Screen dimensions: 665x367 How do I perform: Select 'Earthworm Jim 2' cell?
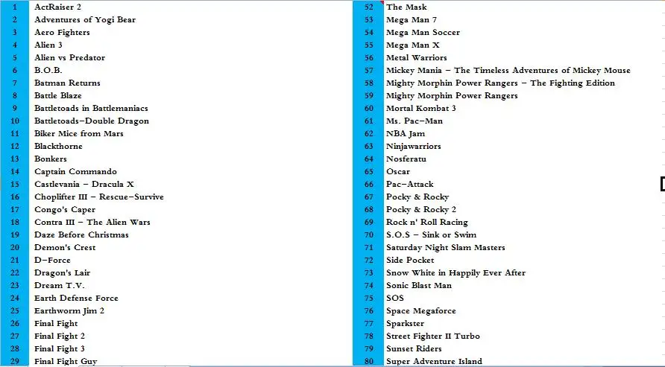pyautogui.click(x=69, y=312)
